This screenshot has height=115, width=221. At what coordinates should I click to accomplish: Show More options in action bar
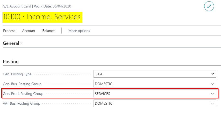(x=79, y=31)
